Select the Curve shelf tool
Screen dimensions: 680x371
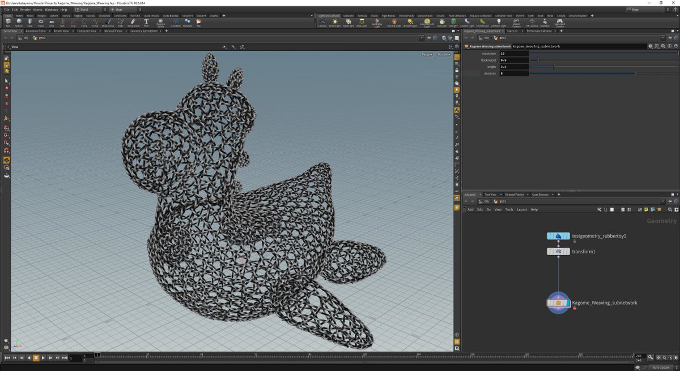click(95, 22)
